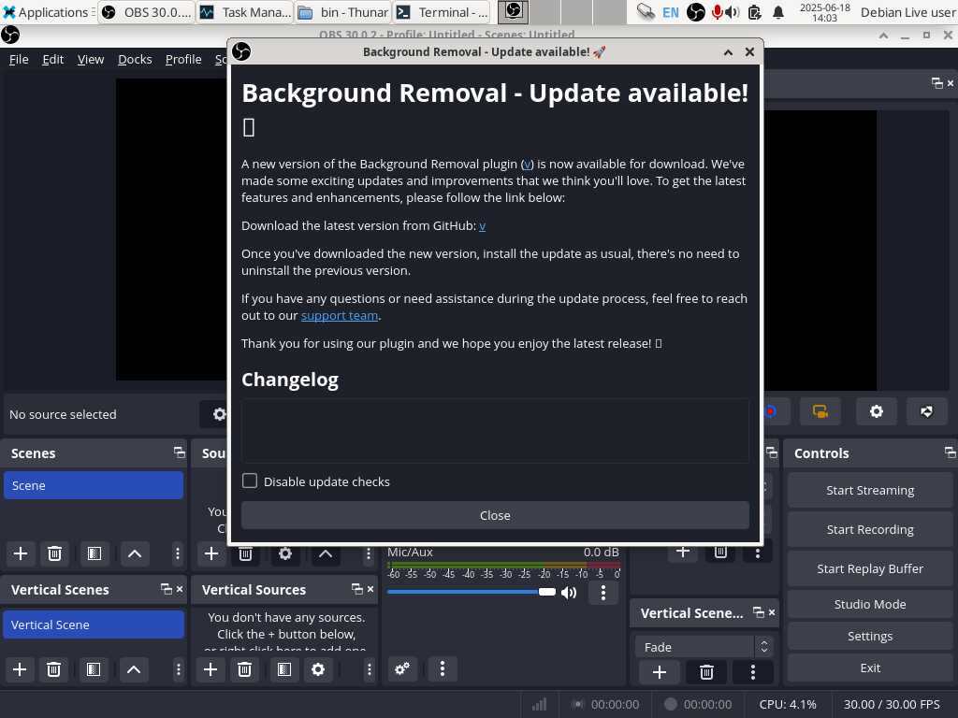
Task: Move source up in Sources dock
Action: coord(325,553)
